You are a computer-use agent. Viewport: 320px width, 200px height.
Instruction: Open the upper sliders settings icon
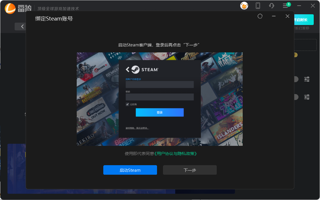[x=307, y=79]
